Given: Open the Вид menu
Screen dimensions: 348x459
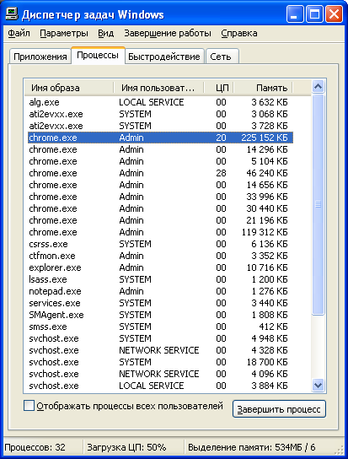Looking at the screenshot, I should (x=105, y=34).
